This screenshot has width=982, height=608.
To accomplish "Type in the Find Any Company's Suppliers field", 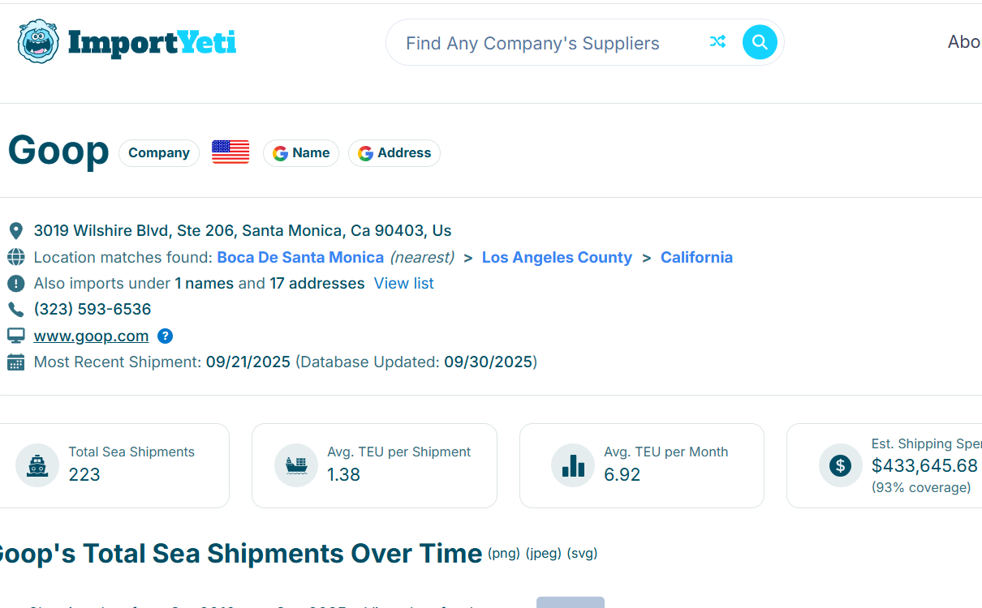I will pyautogui.click(x=544, y=43).
